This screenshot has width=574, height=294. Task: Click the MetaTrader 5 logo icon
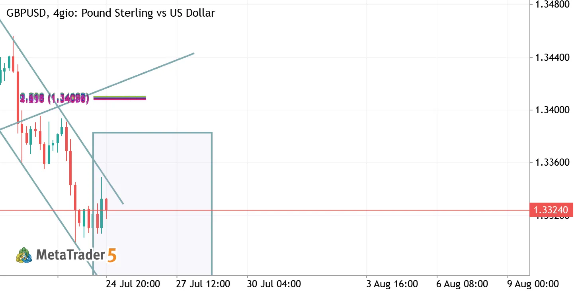tap(24, 255)
